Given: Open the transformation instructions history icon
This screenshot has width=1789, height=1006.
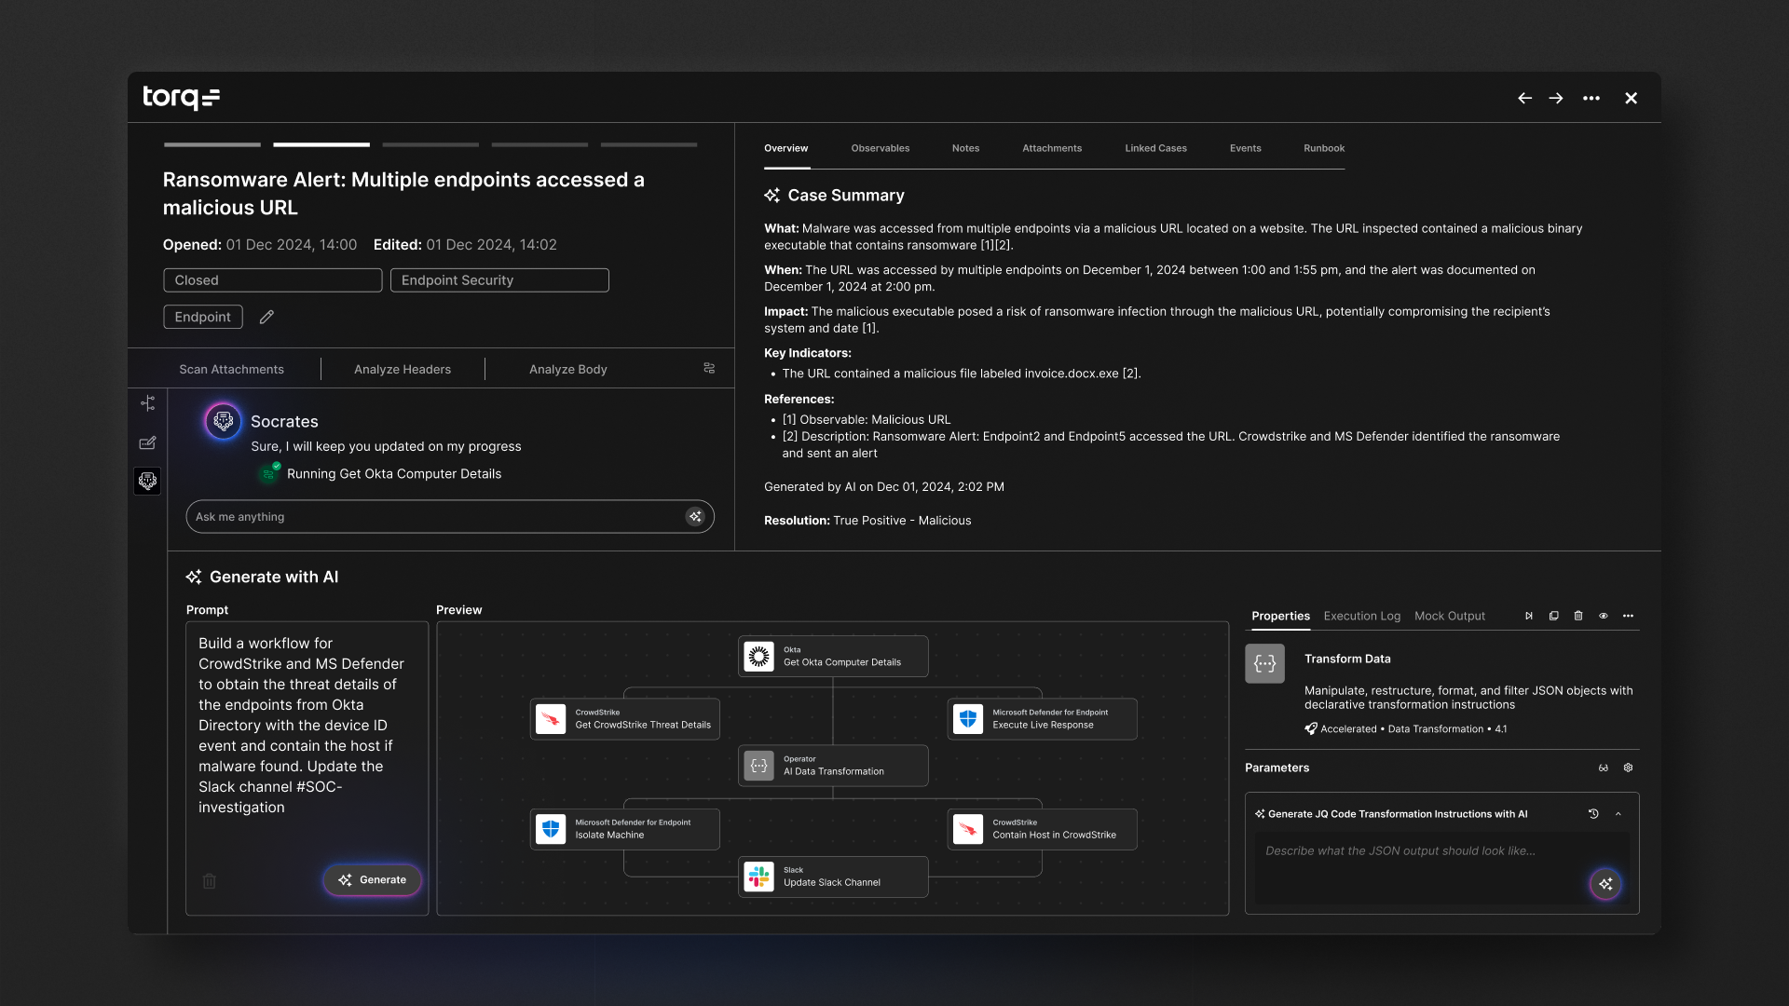Looking at the screenshot, I should (x=1593, y=813).
